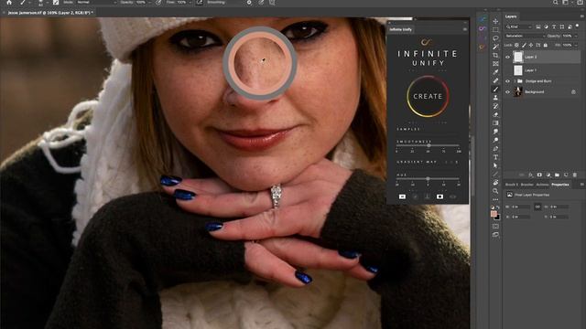Open the Layers panel menu
Image resolution: width=586 pixels, height=329 pixels.
582,16
